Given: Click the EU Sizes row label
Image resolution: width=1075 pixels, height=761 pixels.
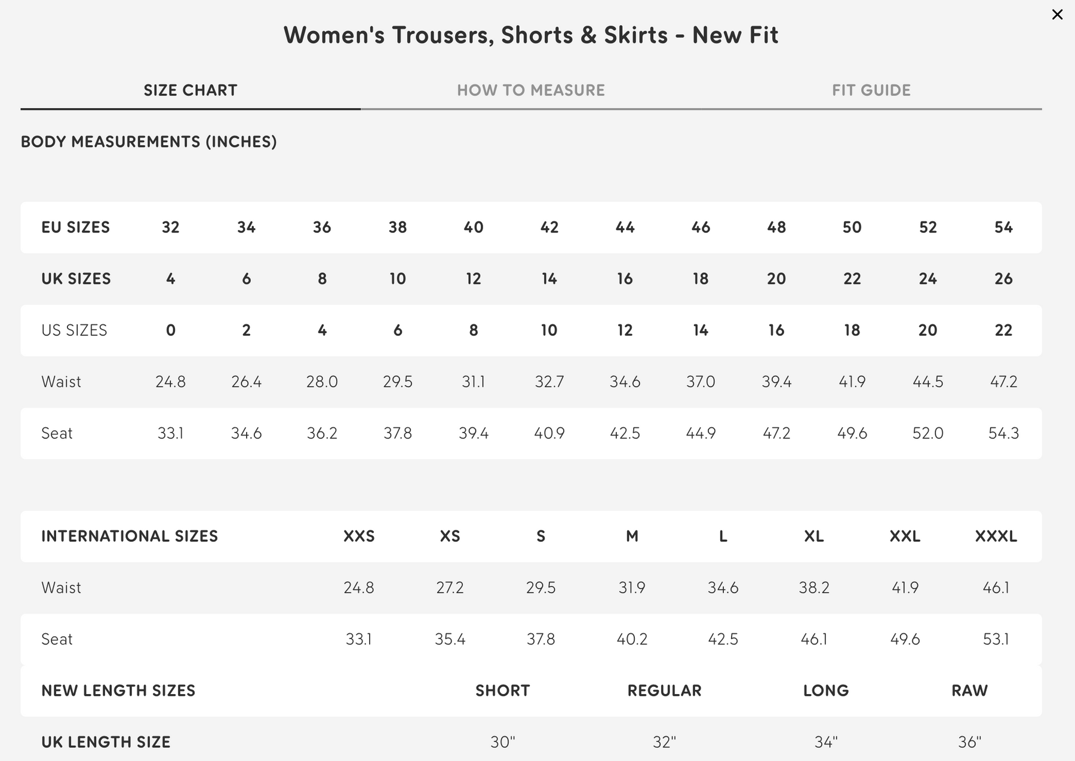Looking at the screenshot, I should (x=76, y=228).
